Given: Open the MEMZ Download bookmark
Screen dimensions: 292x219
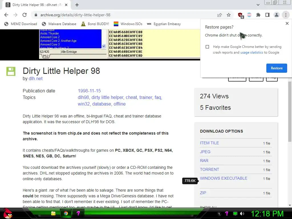Looking at the screenshot, I should point(21,24).
